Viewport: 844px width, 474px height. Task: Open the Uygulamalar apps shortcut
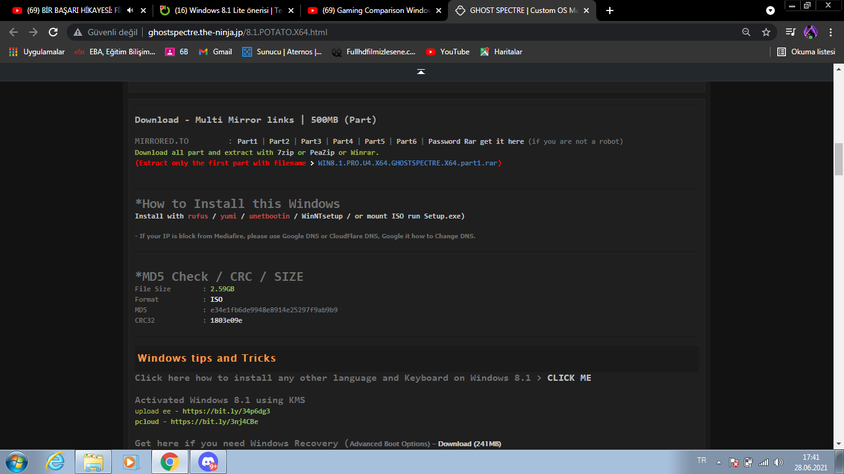(x=37, y=52)
